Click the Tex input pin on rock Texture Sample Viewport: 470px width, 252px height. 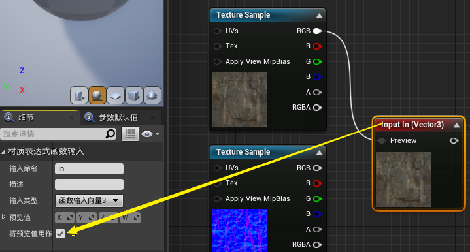218,46
